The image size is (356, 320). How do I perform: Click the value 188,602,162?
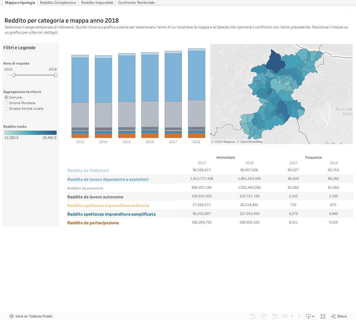coord(249,222)
